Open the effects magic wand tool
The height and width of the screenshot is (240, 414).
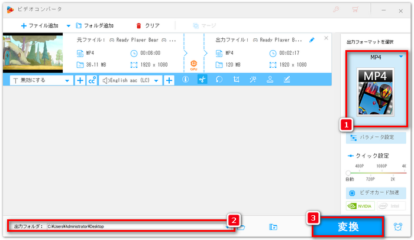[x=253, y=80]
